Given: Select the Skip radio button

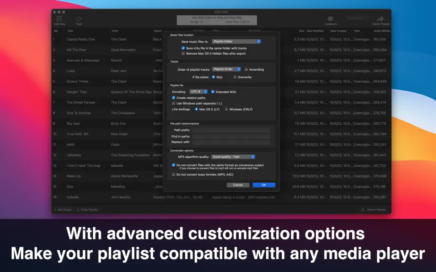Looking at the screenshot, I should (x=213, y=77).
